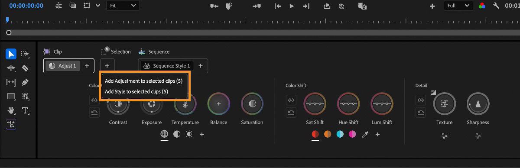Click the plus button editor in top bar
Viewport: 520px width, 168px height.
click(x=432, y=6)
